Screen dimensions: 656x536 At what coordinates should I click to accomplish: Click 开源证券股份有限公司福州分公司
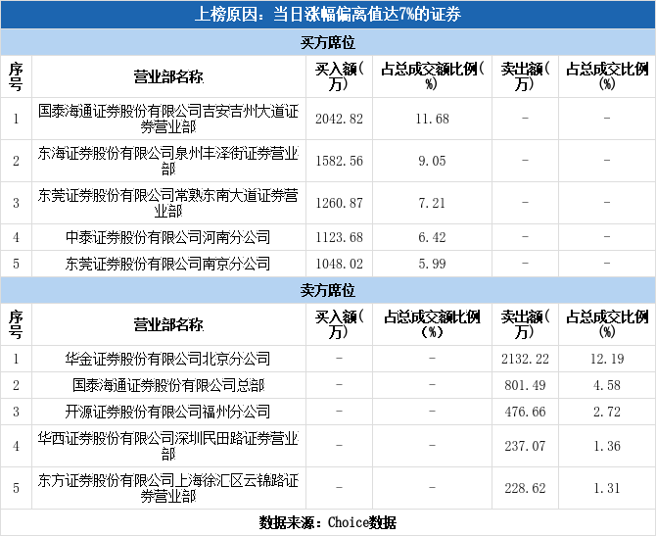167,412
